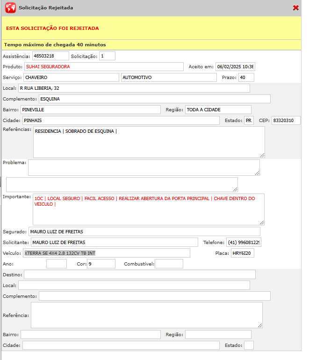Select the Bairro field PINEVILLE
The width and height of the screenshot is (316, 360).
91,110
